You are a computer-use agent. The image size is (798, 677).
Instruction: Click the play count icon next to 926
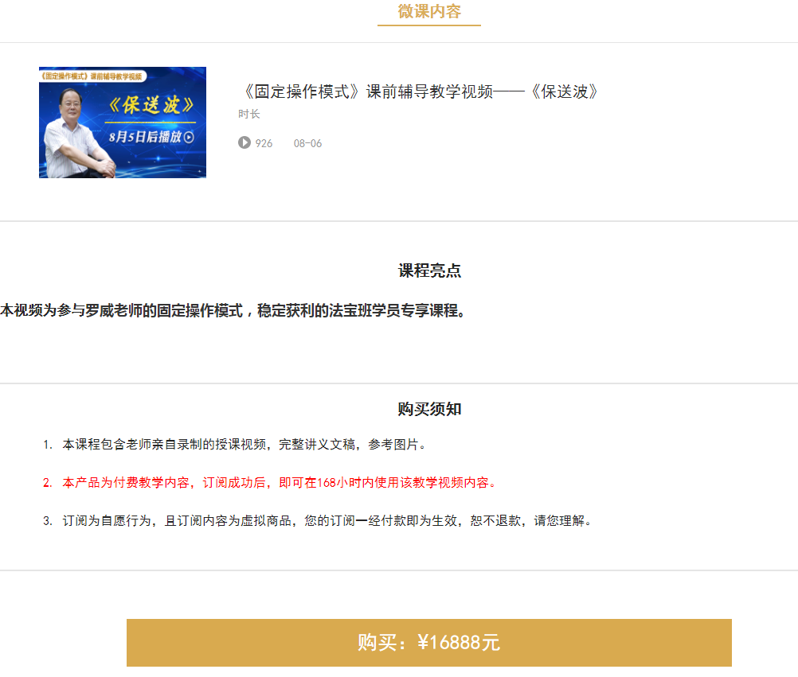[x=244, y=142]
